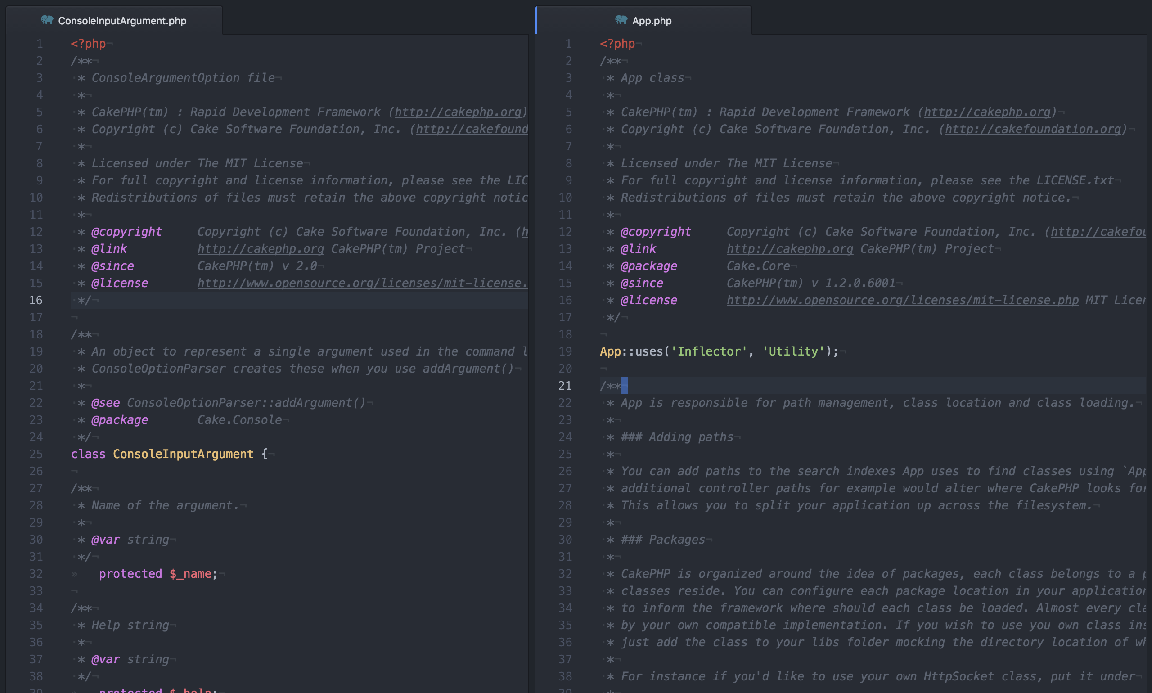
Task: Click 'Help string' comment on line 35
Action: pos(130,625)
